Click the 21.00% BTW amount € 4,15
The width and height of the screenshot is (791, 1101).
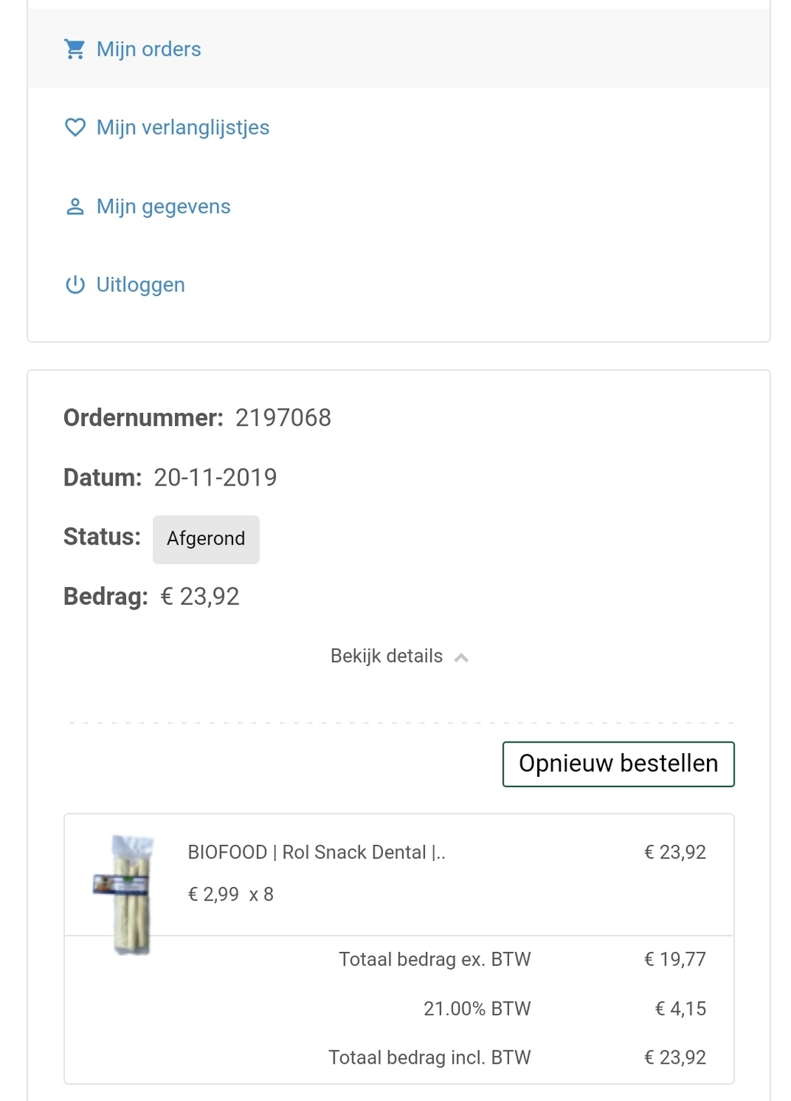680,1008
